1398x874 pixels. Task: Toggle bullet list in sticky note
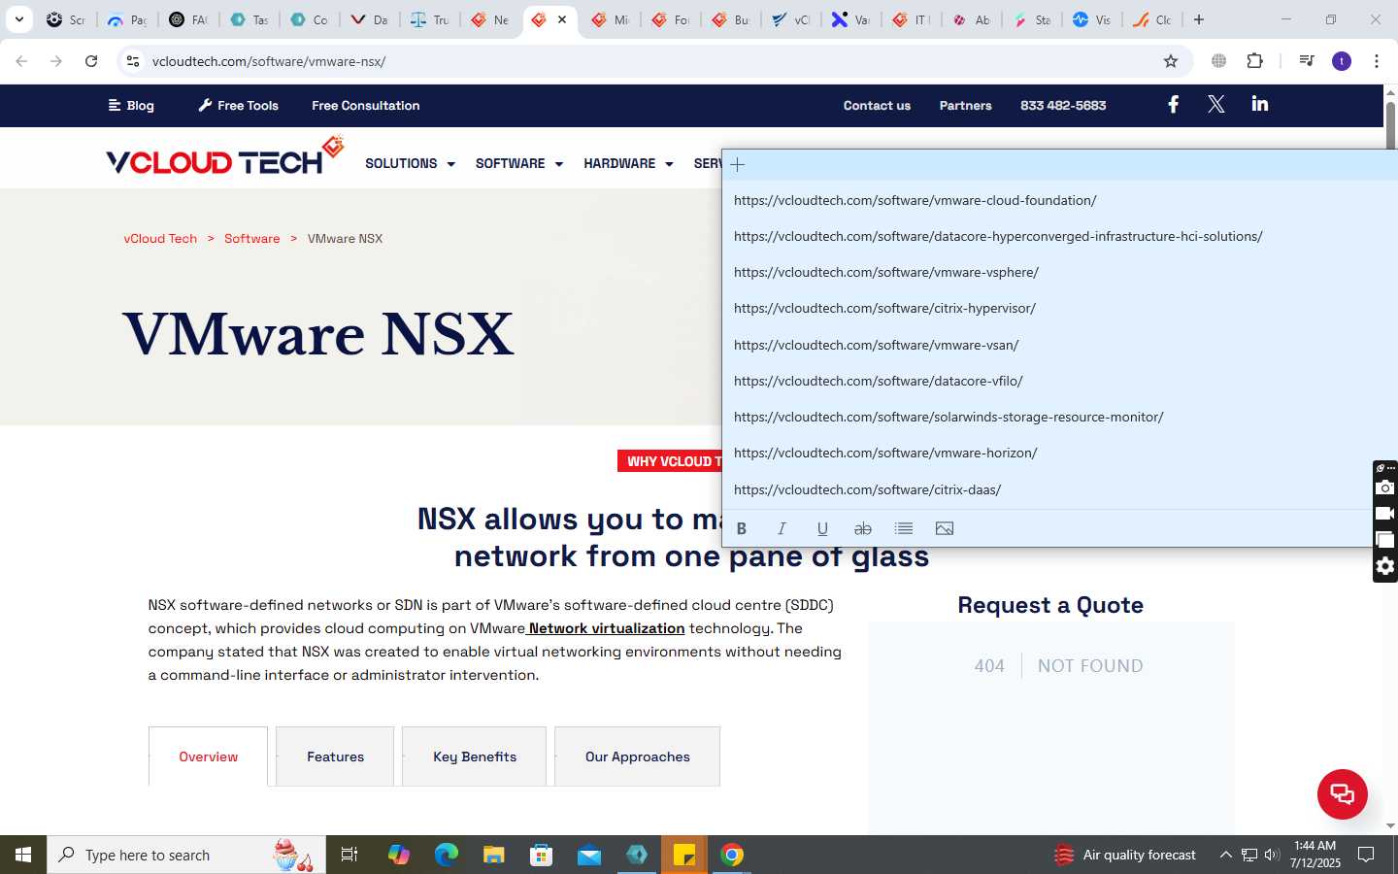coord(904,528)
